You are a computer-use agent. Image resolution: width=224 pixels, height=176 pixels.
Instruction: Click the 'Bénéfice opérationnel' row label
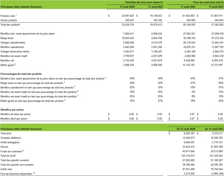pos(12,47)
